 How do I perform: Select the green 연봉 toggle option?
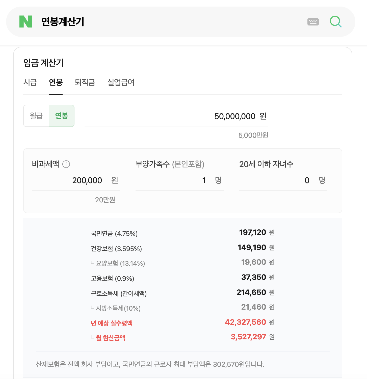pos(62,116)
